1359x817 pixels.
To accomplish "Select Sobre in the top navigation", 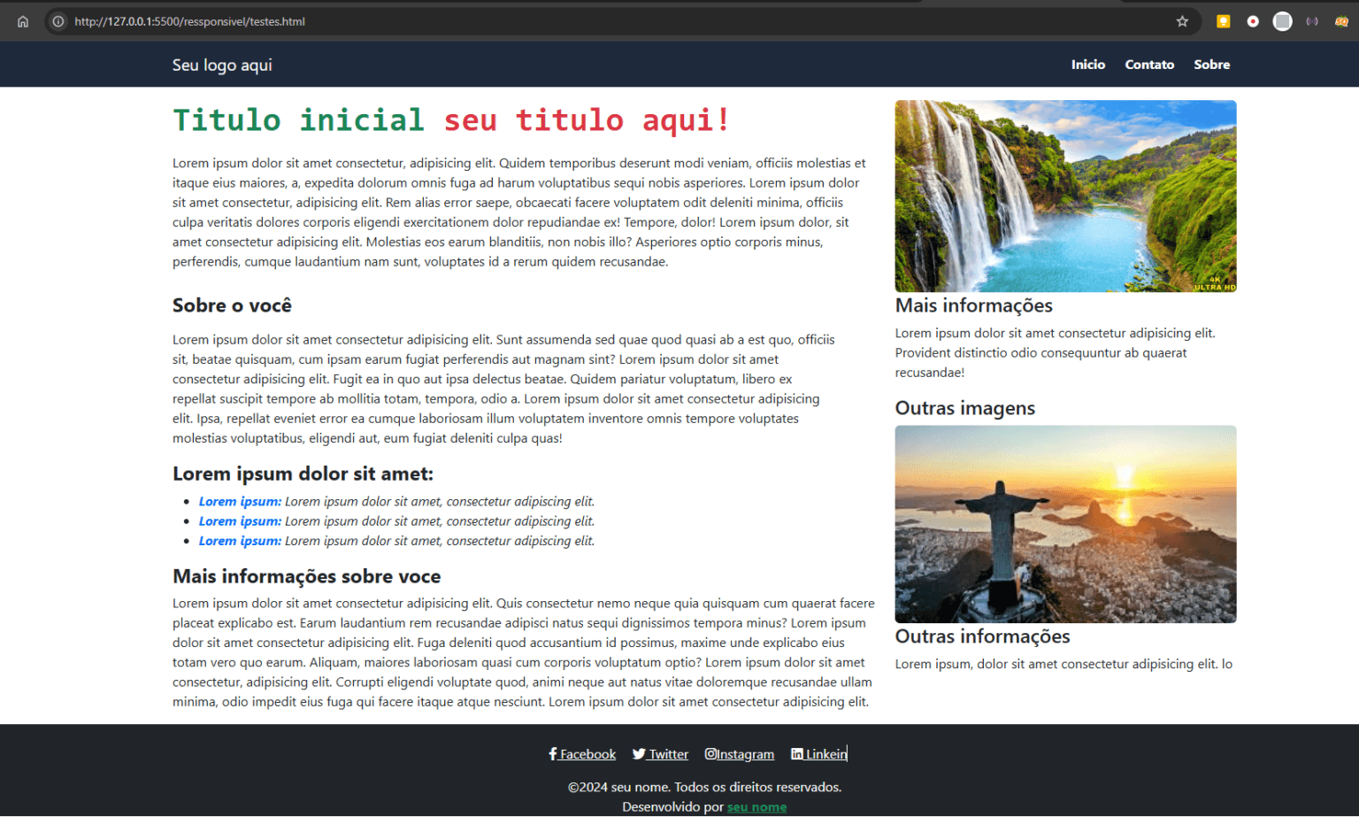I will point(1211,64).
